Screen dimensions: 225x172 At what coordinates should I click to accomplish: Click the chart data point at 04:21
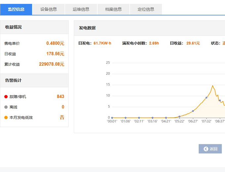166,118
